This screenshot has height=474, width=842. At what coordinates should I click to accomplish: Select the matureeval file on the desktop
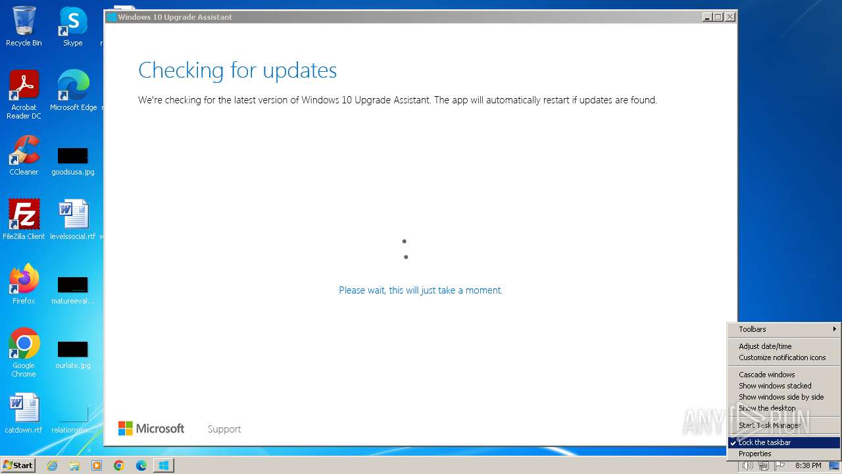click(73, 290)
